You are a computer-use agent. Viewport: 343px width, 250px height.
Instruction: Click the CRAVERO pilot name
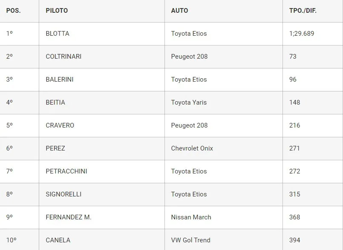click(60, 125)
